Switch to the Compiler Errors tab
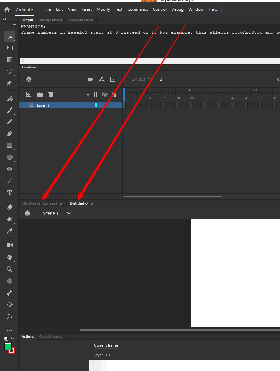Image resolution: width=280 pixels, height=371 pixels. tap(81, 20)
